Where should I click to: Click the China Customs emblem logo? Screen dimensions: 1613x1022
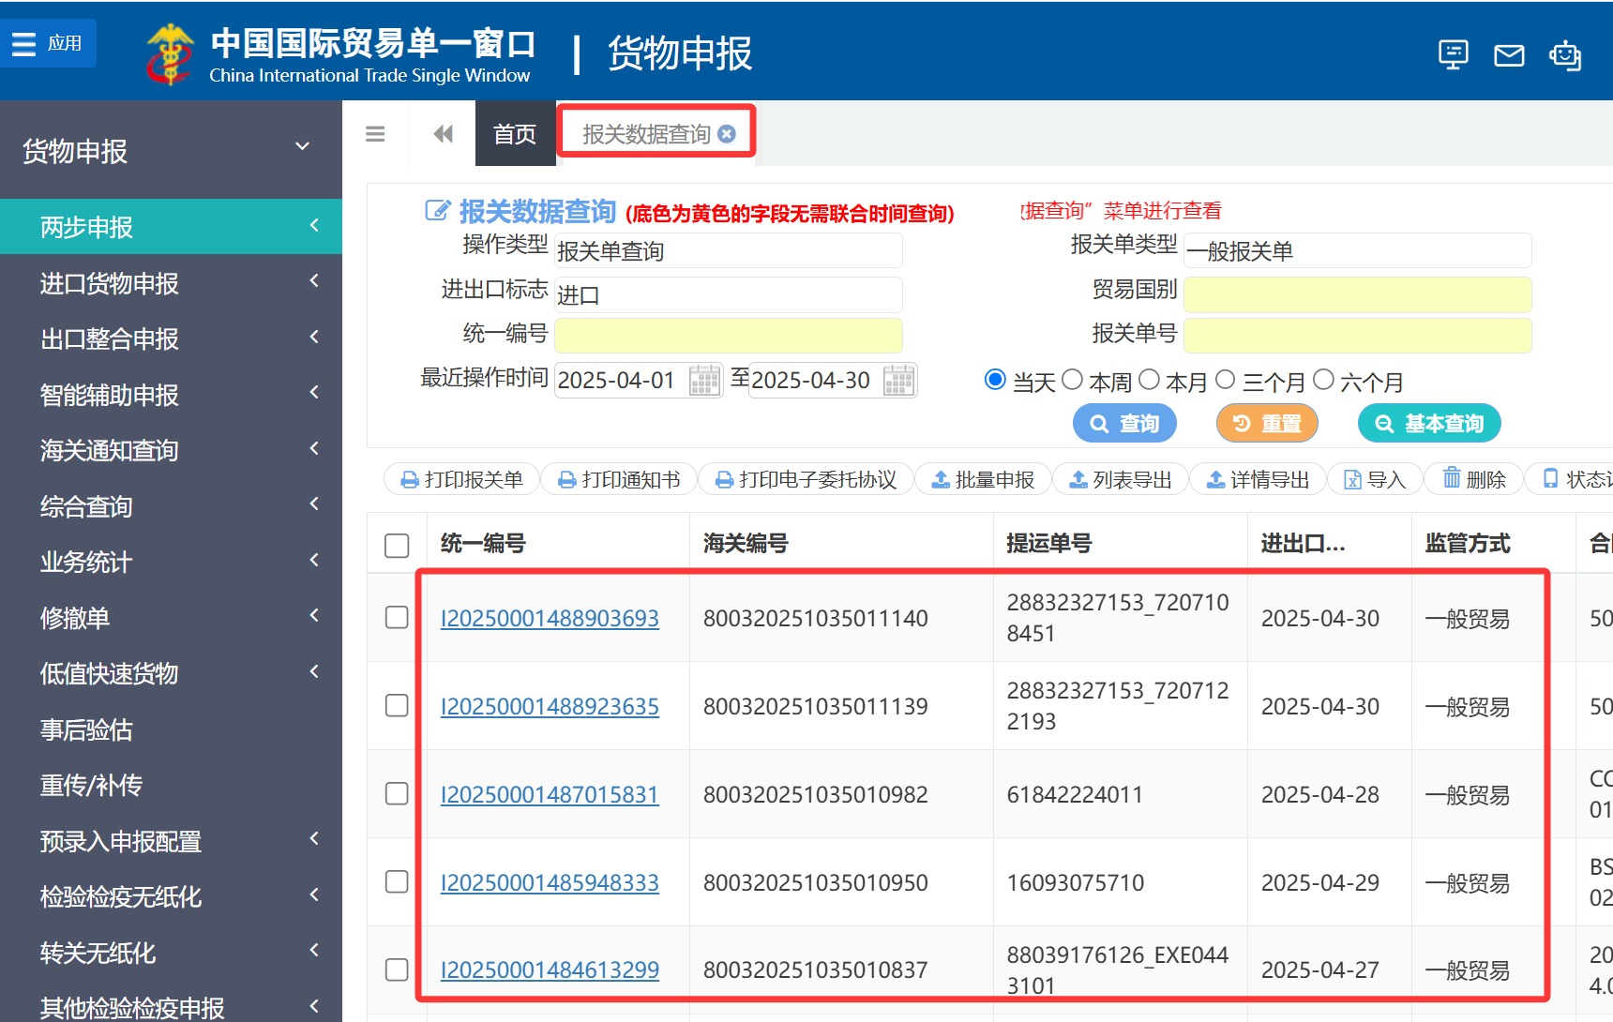[170, 53]
